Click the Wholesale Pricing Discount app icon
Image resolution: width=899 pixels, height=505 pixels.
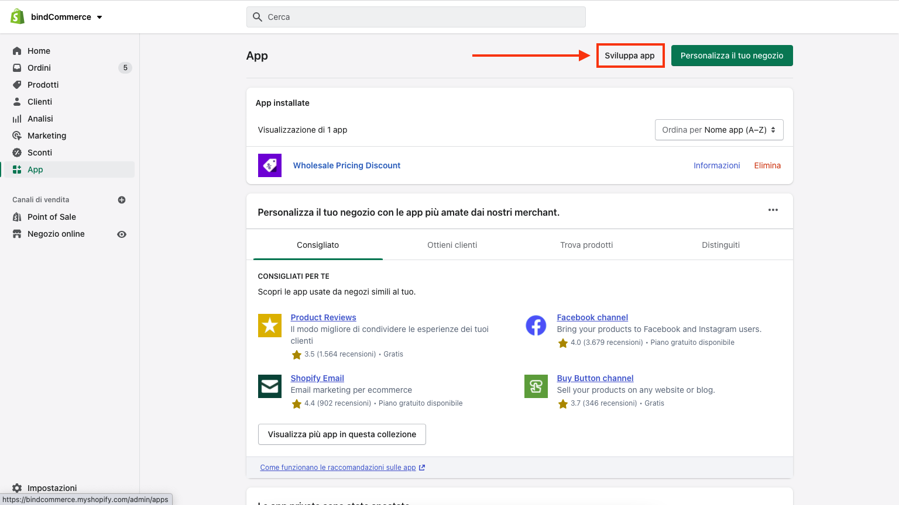269,165
